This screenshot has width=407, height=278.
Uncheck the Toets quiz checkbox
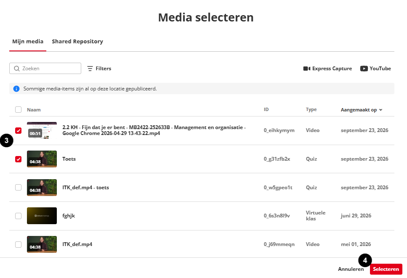point(18,159)
